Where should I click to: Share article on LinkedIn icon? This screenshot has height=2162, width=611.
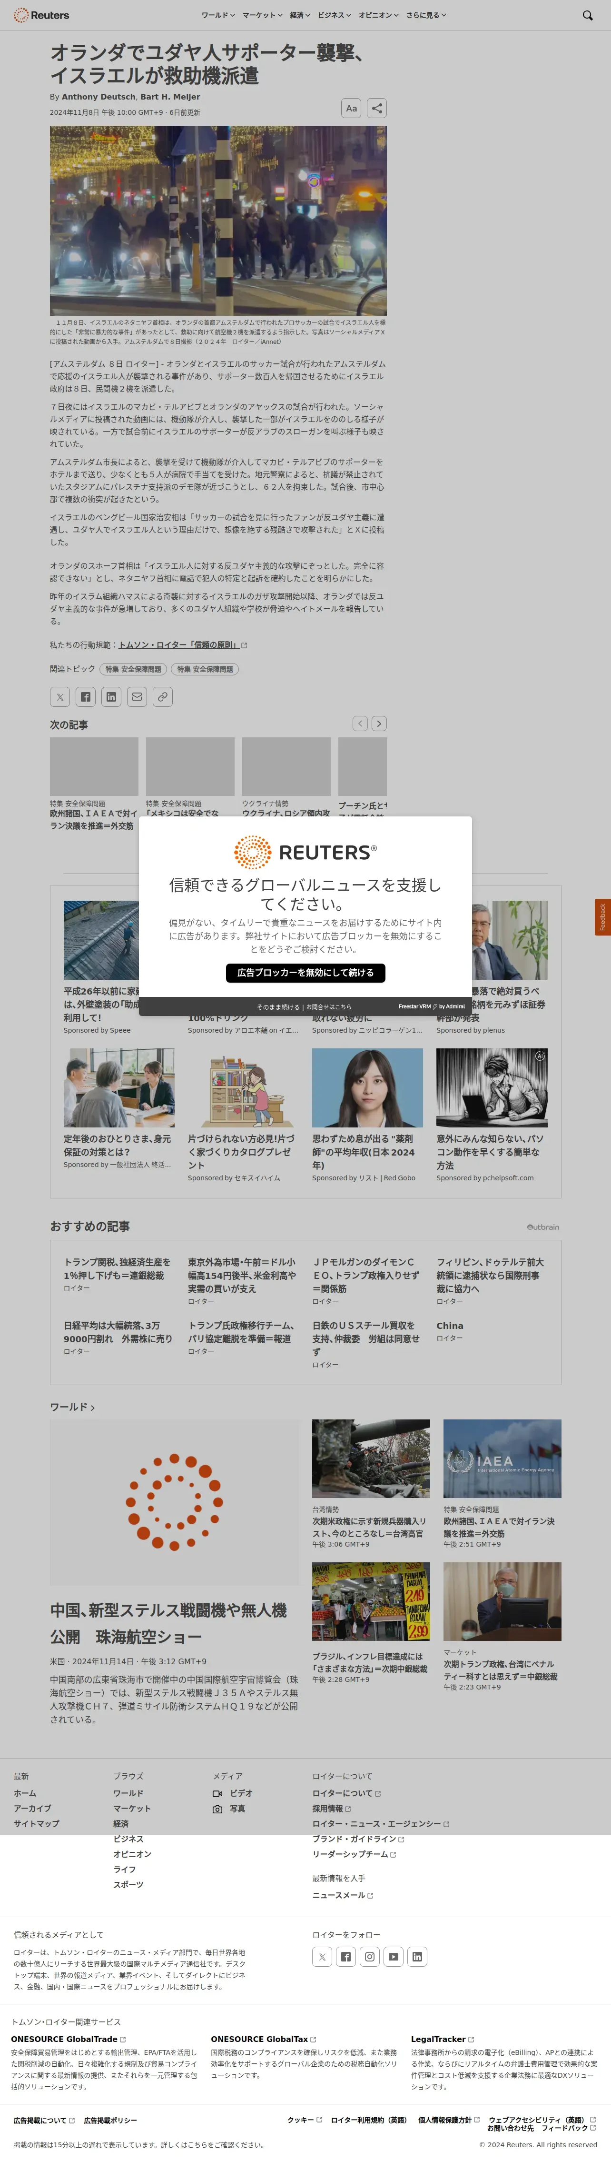[x=111, y=696]
